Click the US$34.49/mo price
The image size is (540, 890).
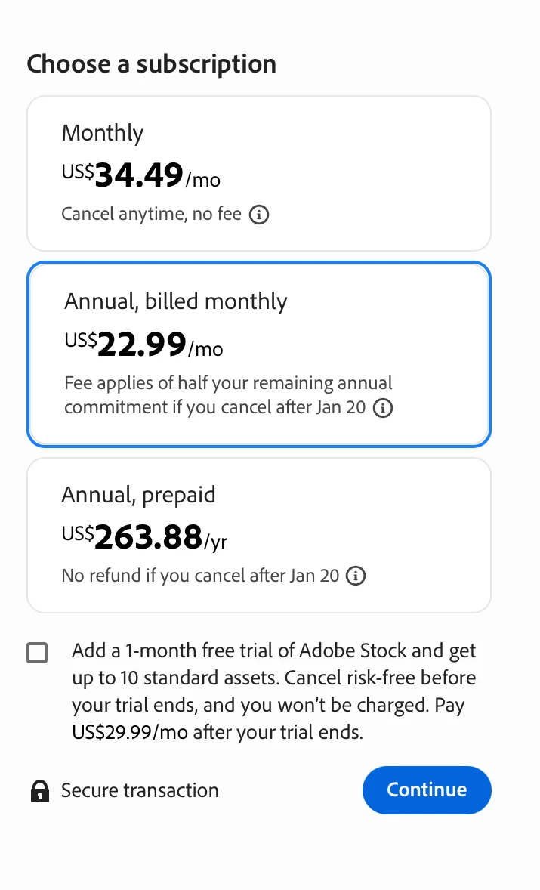[140, 175]
